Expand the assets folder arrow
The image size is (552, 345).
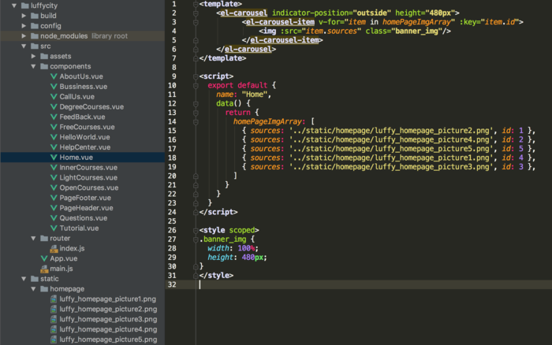click(x=33, y=56)
